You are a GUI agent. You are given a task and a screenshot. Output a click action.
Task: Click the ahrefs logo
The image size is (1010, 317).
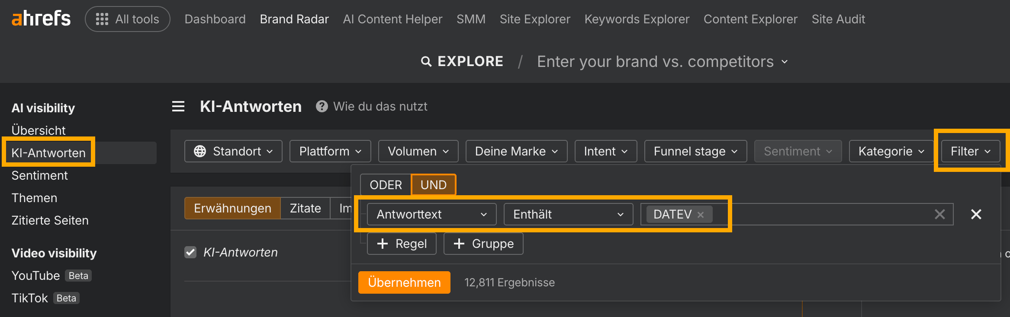click(x=41, y=19)
